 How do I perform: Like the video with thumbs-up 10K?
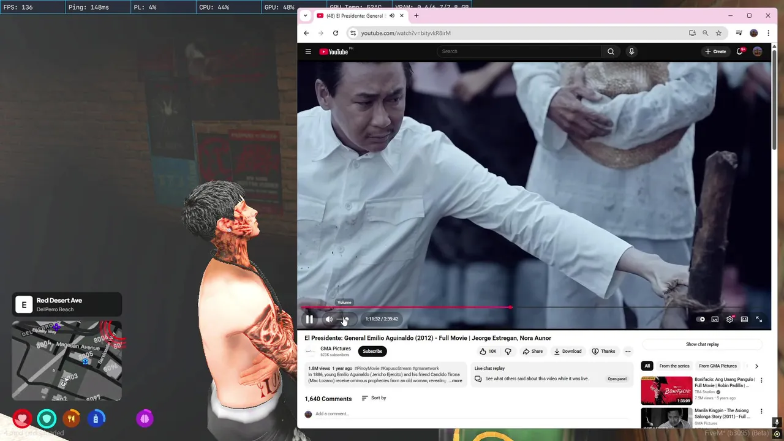[488, 351]
